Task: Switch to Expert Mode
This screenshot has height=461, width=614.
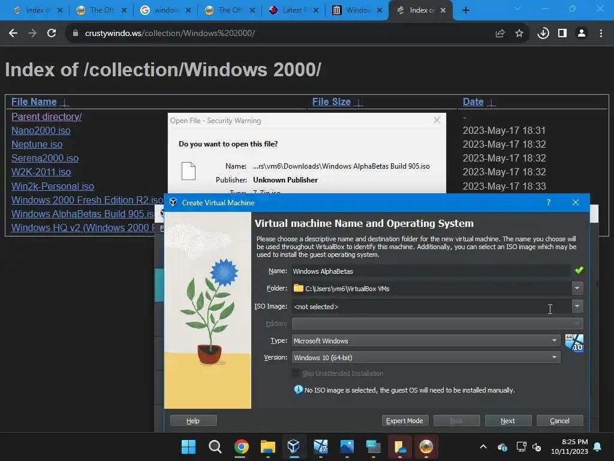Action: (405, 421)
